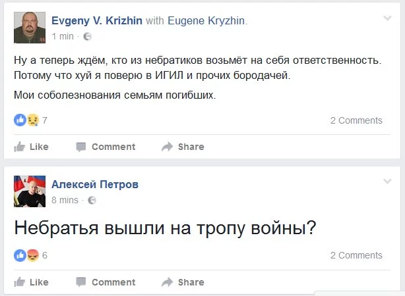Screen dimensions: 405x296
Task: Click the privacy audience icon beside '8 mins'
Action: (x=92, y=200)
